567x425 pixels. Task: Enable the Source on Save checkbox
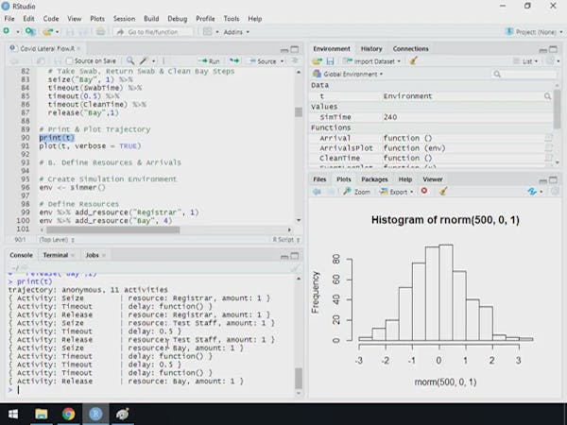(x=69, y=61)
